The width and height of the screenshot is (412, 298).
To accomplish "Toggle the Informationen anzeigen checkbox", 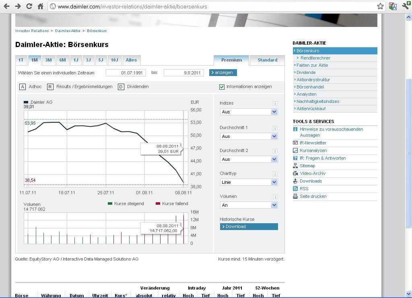I will 222,87.
